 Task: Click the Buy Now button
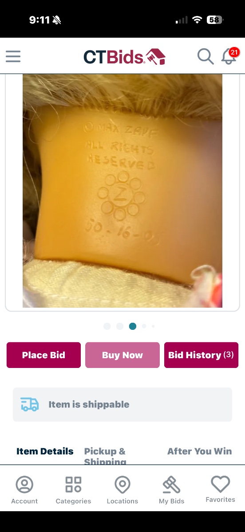[x=122, y=355]
